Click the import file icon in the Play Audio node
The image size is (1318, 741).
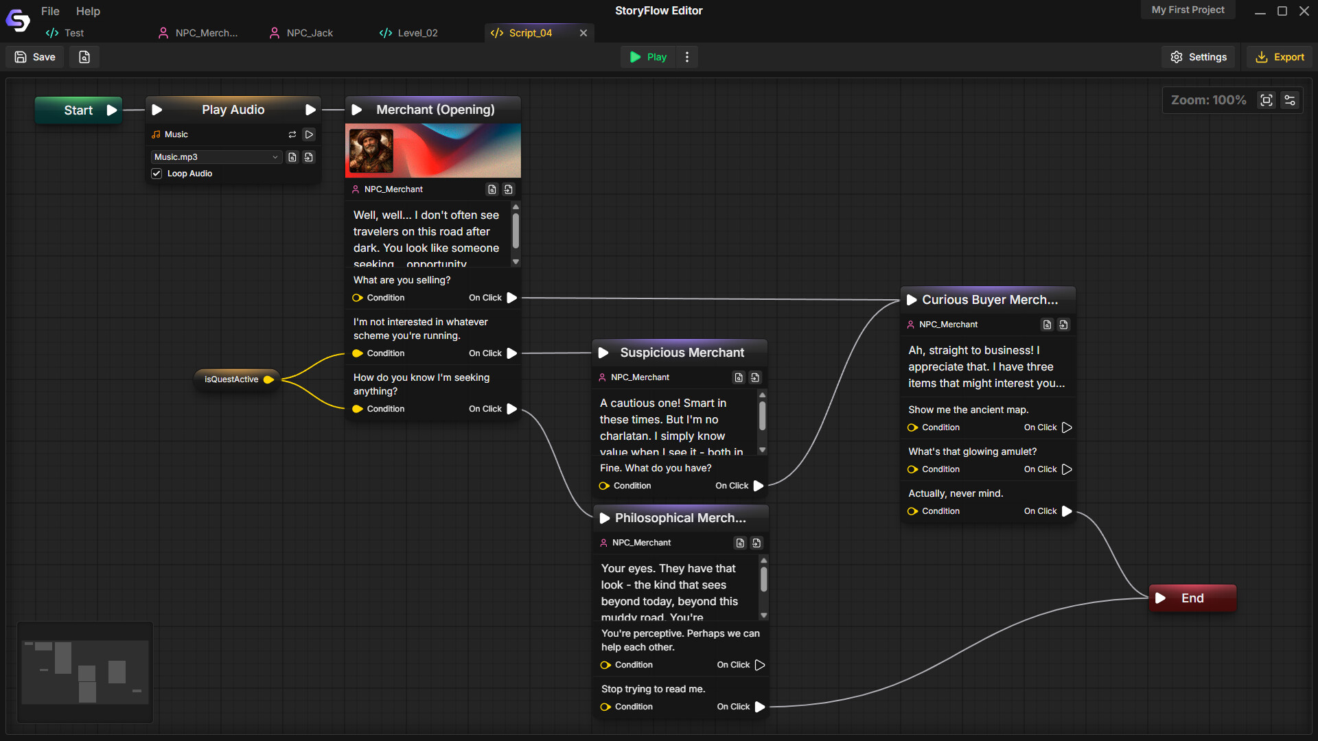pos(309,157)
